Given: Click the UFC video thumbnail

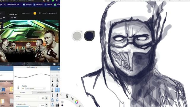Looking at the screenshot, I should 29,41.
